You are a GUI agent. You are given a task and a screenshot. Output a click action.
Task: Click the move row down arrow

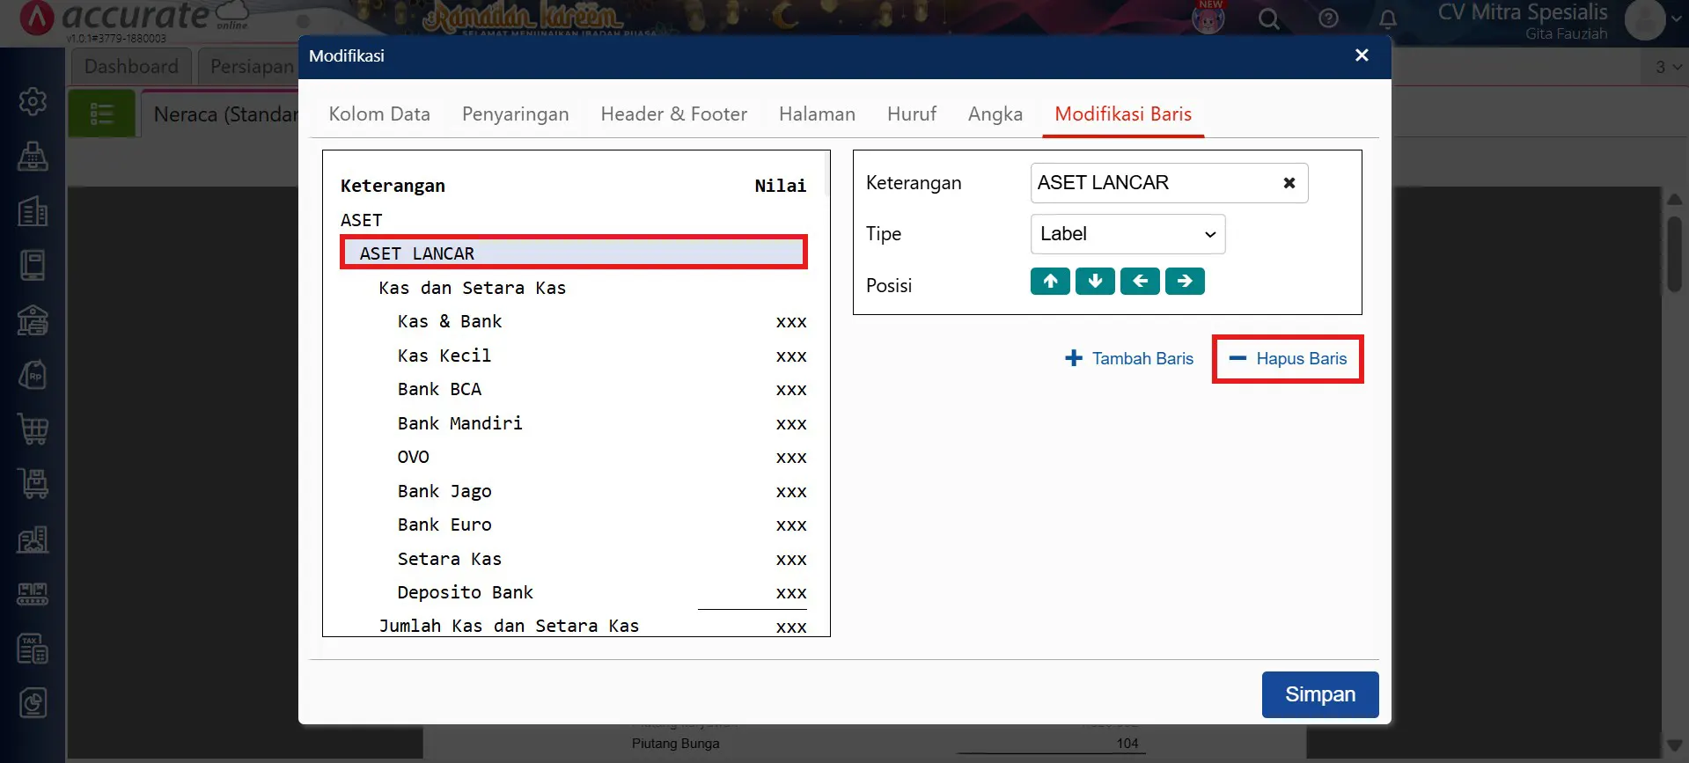pyautogui.click(x=1095, y=282)
